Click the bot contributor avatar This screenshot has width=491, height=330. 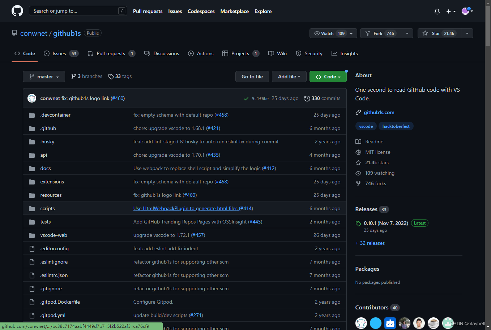click(x=390, y=323)
